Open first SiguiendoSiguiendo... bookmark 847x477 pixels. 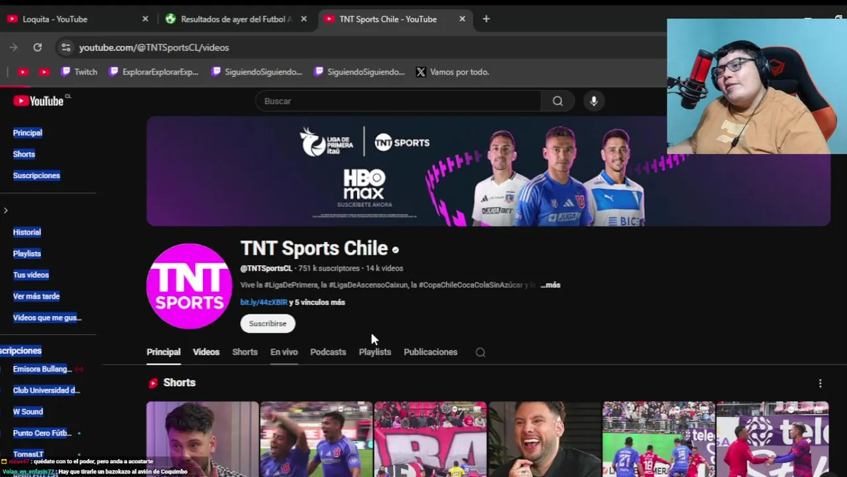(x=256, y=72)
